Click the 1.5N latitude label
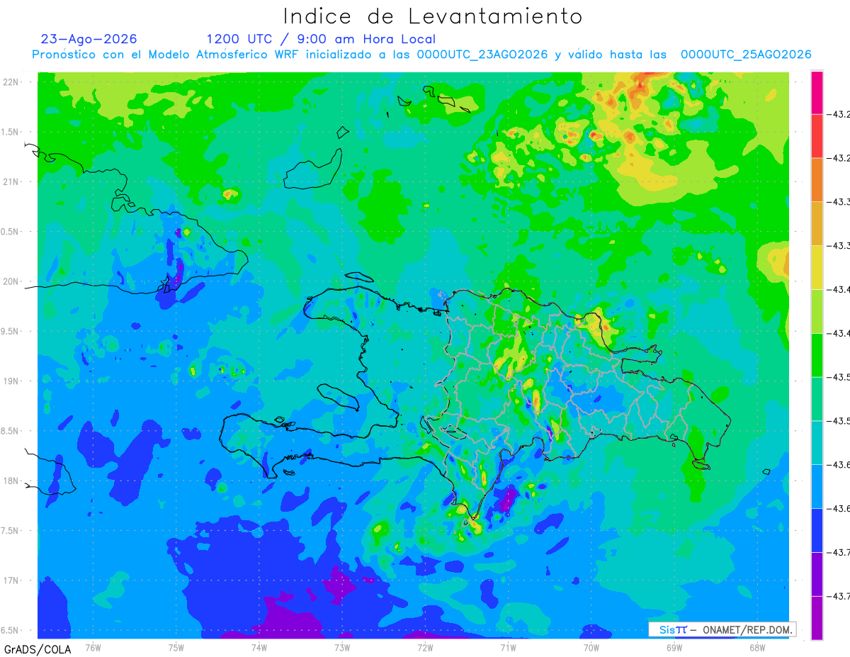This screenshot has width=850, height=657. (x=11, y=133)
